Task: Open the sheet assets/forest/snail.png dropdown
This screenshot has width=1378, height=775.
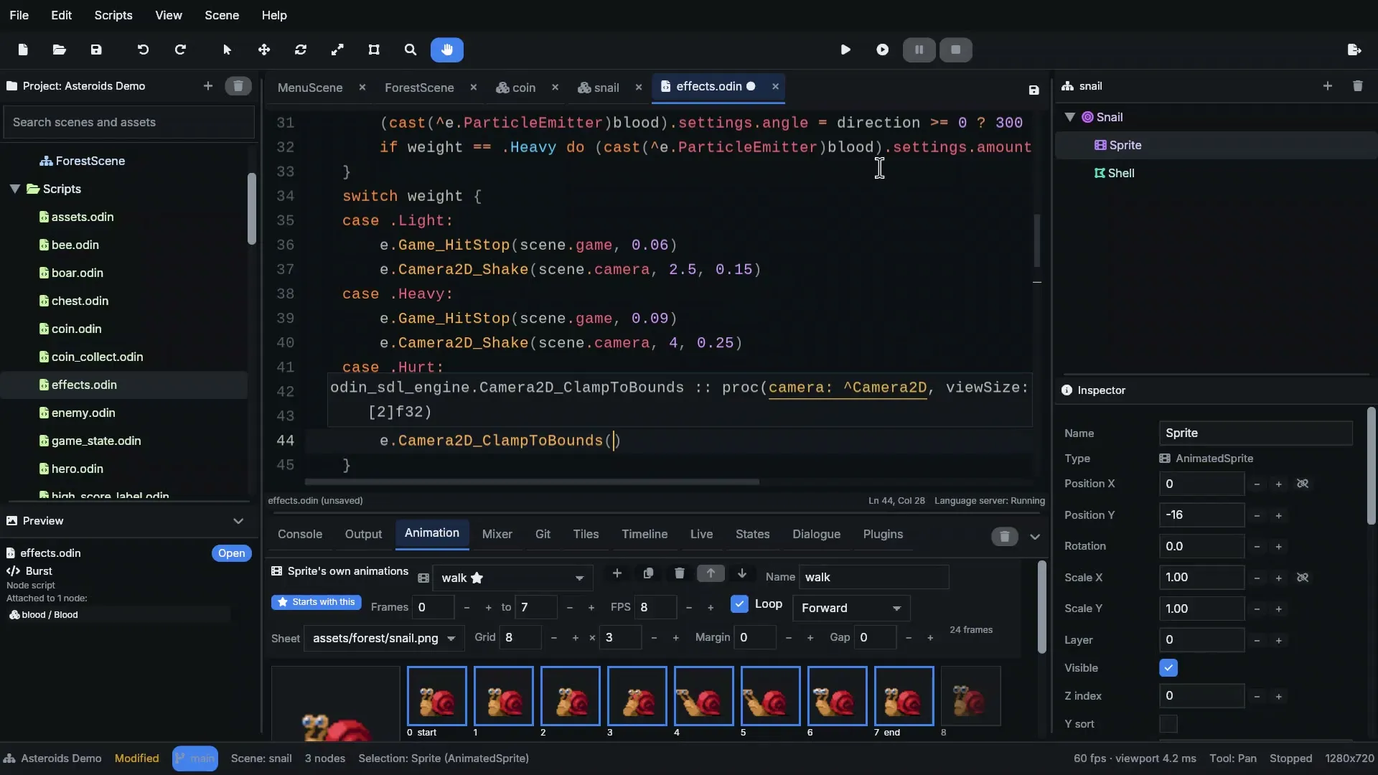Action: [x=384, y=638]
